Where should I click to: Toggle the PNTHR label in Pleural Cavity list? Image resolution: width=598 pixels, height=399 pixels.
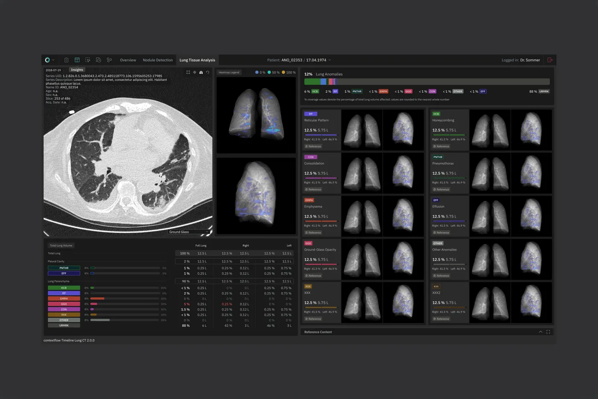(64, 268)
